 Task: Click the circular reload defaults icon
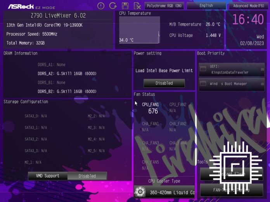click(113, 5)
